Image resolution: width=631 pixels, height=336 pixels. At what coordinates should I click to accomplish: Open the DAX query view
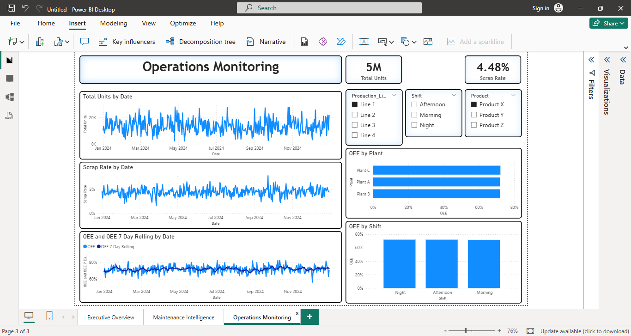pos(9,115)
